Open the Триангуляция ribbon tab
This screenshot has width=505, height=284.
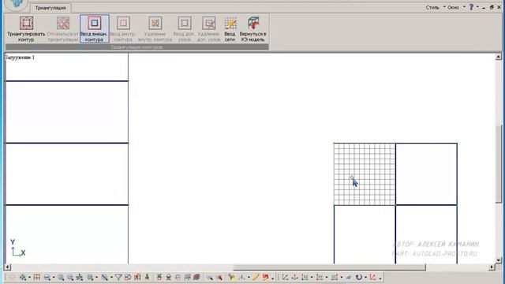click(x=50, y=8)
